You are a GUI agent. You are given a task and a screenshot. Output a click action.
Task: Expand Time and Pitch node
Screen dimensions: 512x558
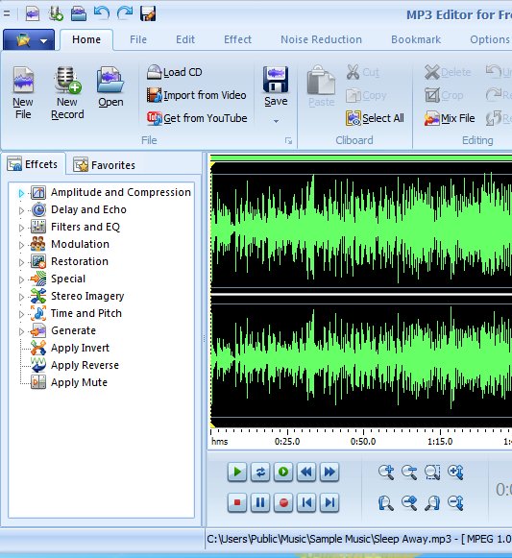(x=21, y=314)
